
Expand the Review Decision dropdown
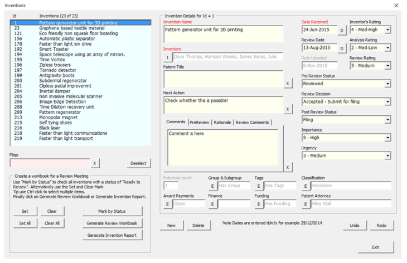coord(387,102)
